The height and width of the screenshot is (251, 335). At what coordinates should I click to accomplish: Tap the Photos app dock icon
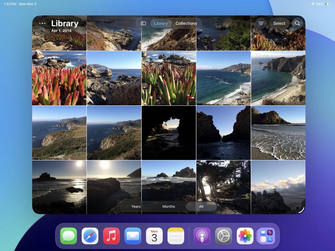point(245,236)
